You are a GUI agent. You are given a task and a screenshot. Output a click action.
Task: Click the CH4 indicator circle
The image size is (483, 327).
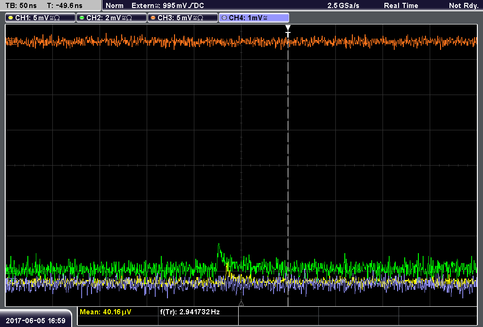coord(224,18)
